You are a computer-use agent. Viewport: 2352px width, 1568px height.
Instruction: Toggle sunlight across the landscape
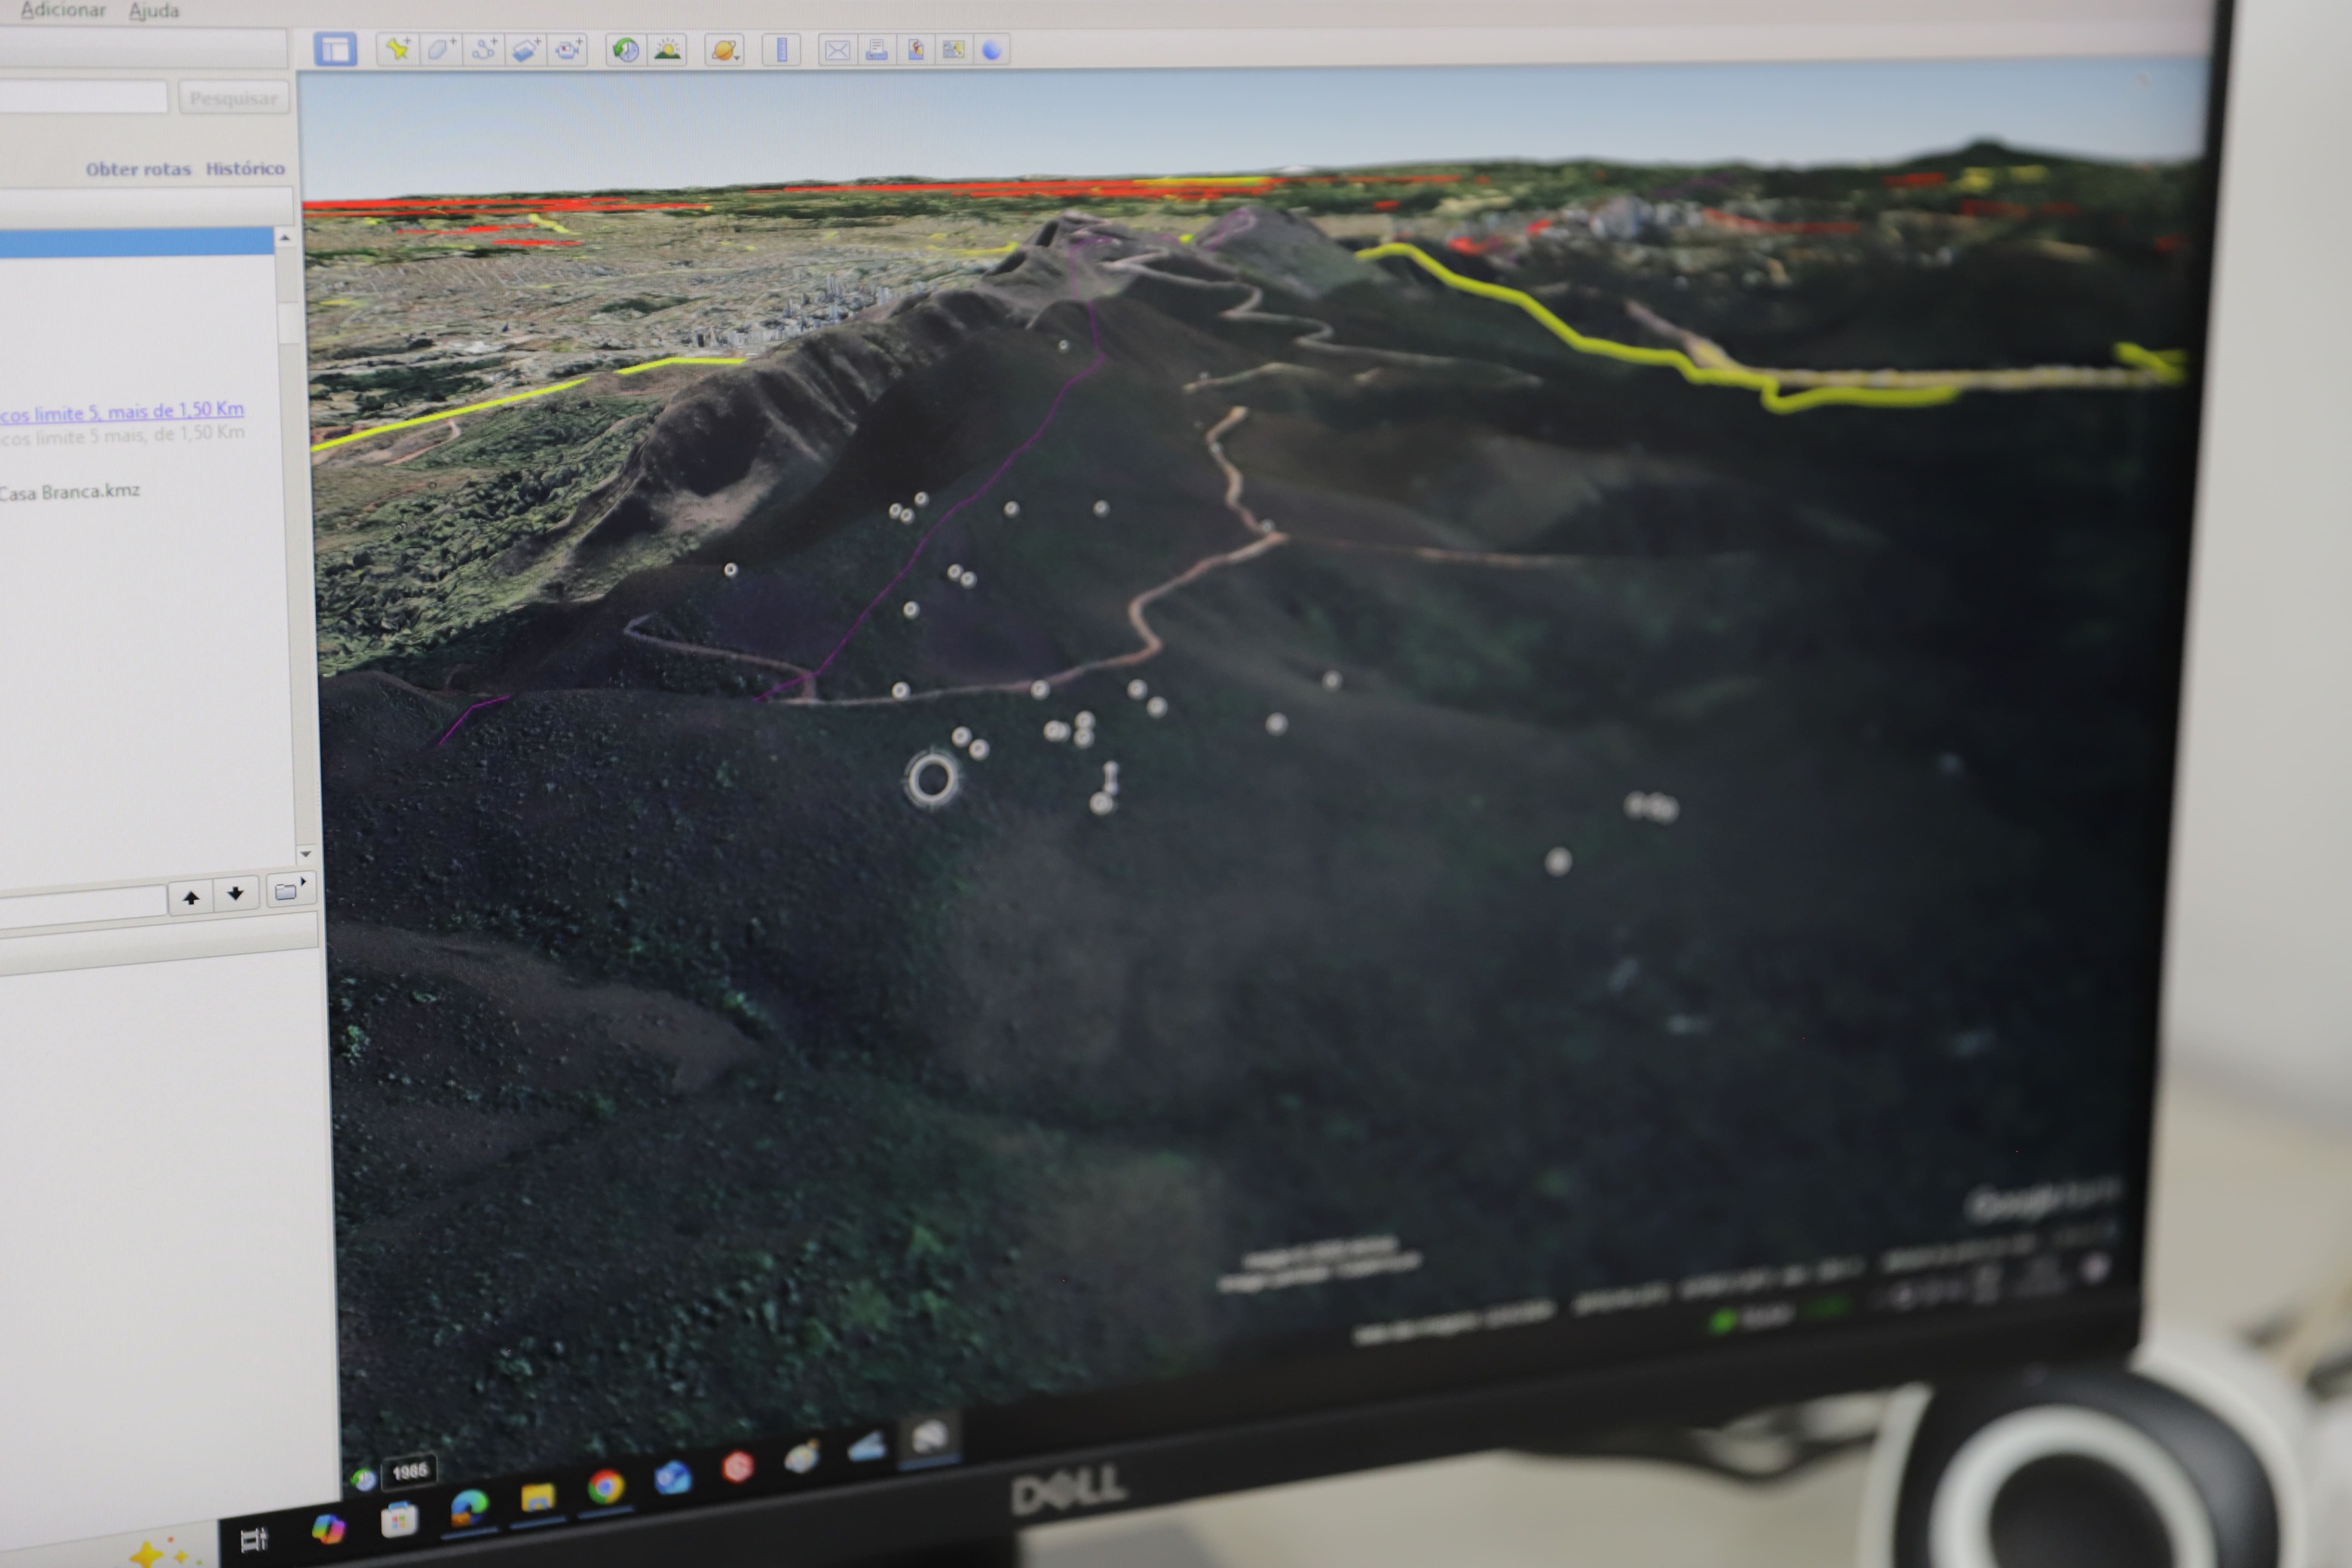[x=667, y=49]
